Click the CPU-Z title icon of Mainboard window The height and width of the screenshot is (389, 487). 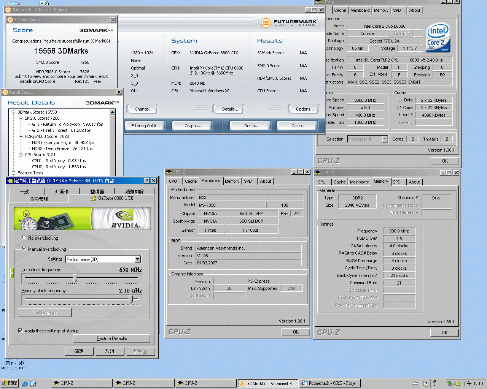(169, 172)
